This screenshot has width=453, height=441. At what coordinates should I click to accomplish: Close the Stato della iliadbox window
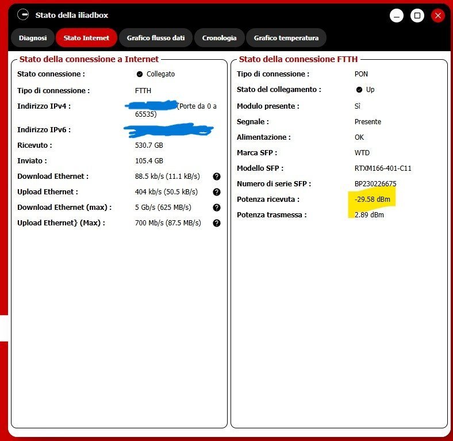(438, 16)
